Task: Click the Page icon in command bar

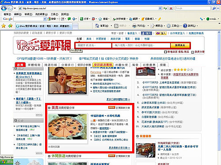Action: (152, 26)
